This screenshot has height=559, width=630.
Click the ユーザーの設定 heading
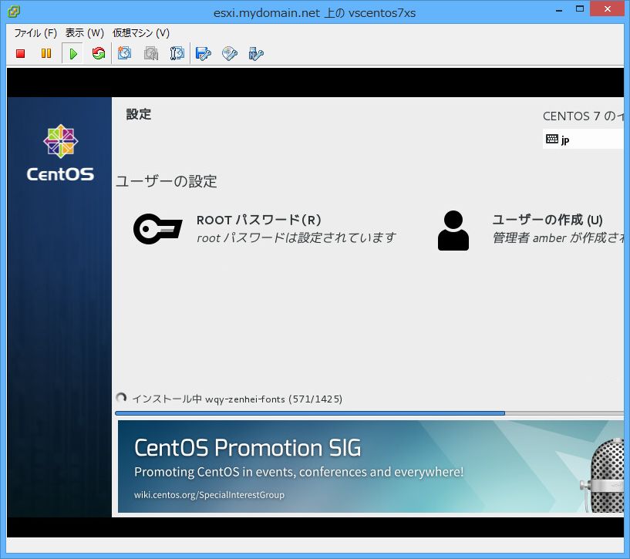(167, 181)
